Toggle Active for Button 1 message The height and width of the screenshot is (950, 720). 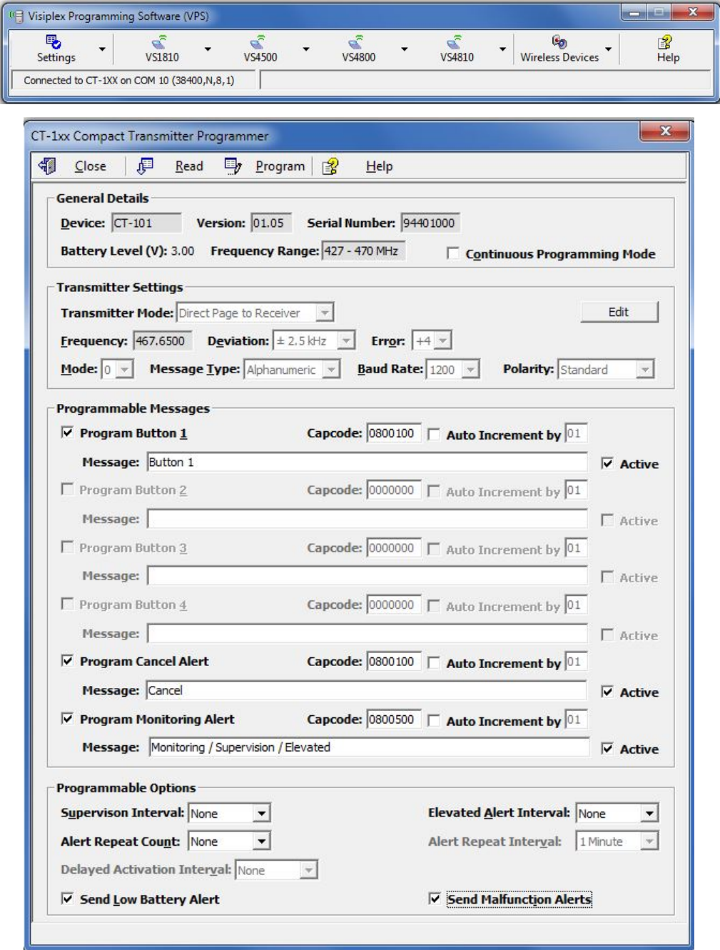[x=607, y=463]
